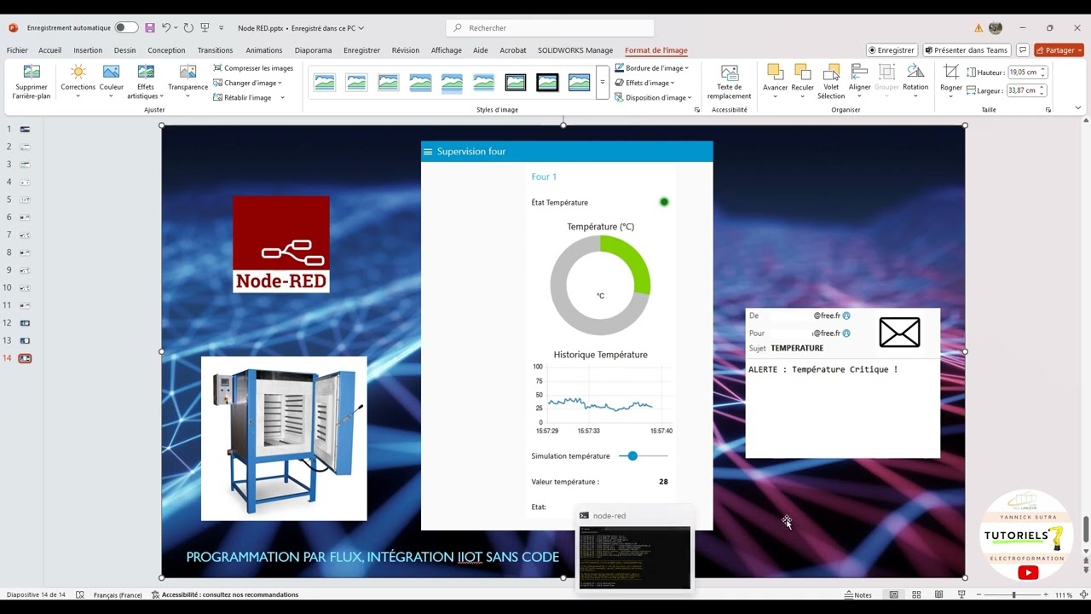1091x614 pixels.
Task: Open the Diaporama tab
Action: pos(313,50)
